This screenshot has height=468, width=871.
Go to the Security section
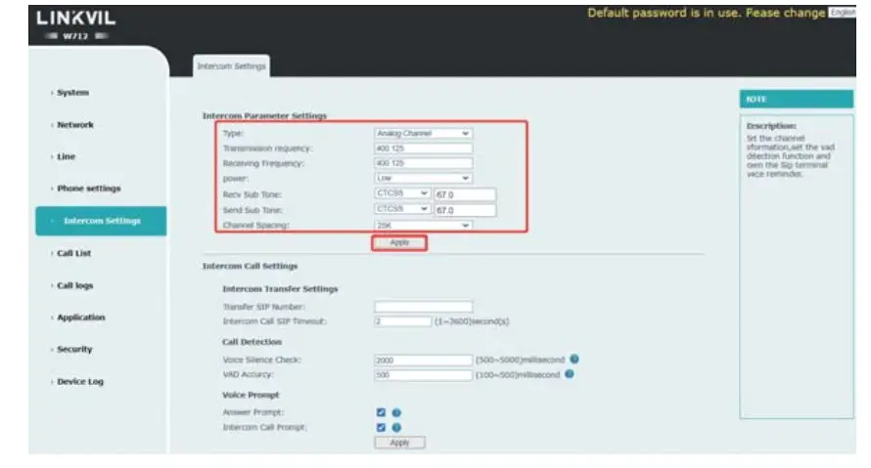(74, 349)
